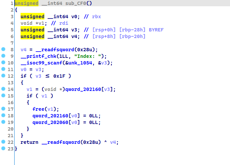This screenshot has height=165, width=230.
Task: Toggle breakpoint dot on line 17
Action: point(3,109)
